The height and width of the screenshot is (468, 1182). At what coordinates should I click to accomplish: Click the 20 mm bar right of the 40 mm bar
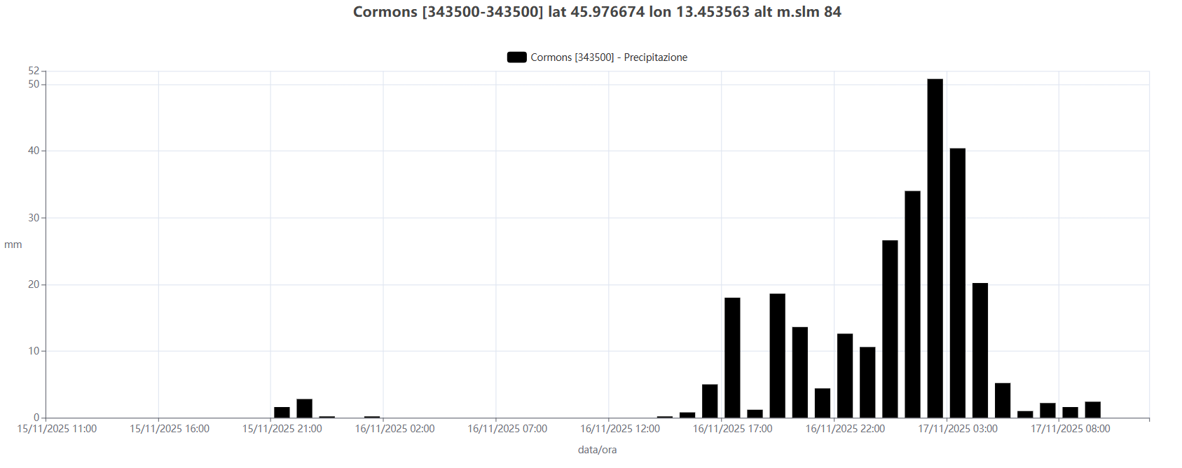(980, 350)
